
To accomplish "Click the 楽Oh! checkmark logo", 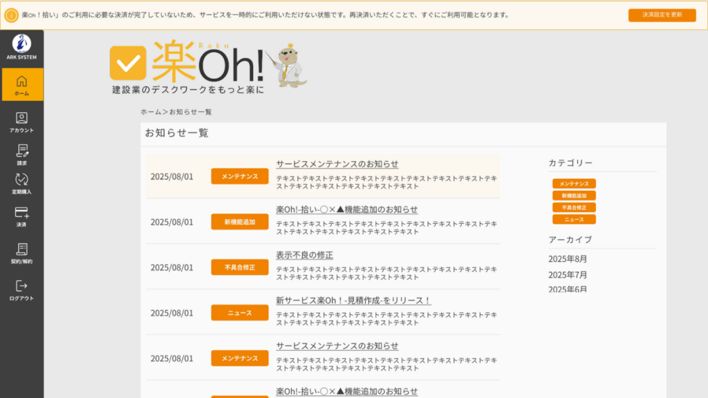I will [x=128, y=64].
